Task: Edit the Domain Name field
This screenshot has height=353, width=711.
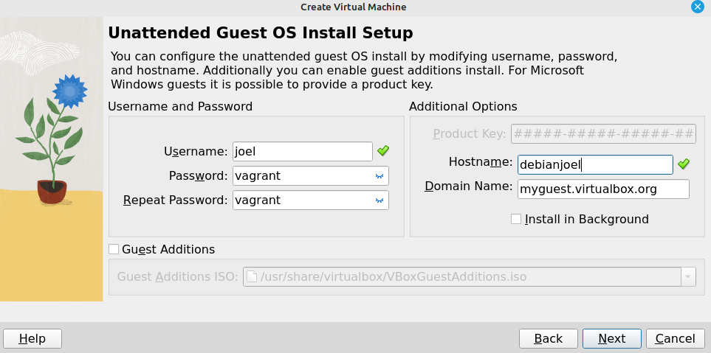Action: tap(603, 189)
